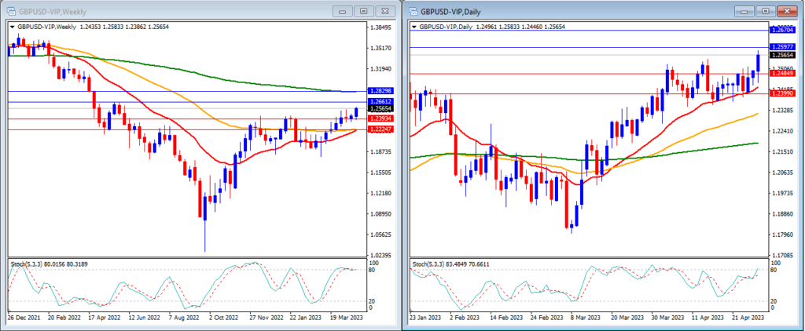
Task: Click the black 1.25654 current price label on Daily chart
Action: [783, 56]
